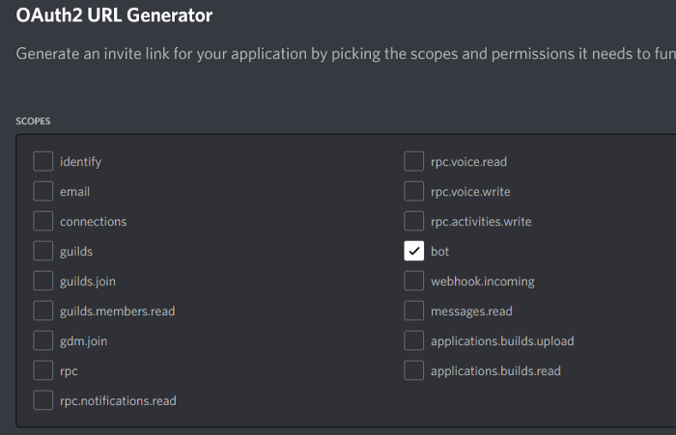
Task: Click the webhook.incoming label text
Action: coord(482,282)
